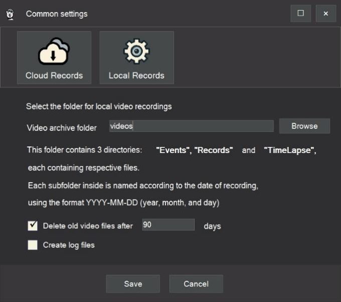Screen dimensions: 341x302
Task: Click the bold "TimeLapse" directory name
Action: click(290, 150)
